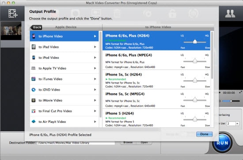Screen dimensions: 243x160
Task: Select the loaded video thumbnail
Action: [x=11, y=31]
